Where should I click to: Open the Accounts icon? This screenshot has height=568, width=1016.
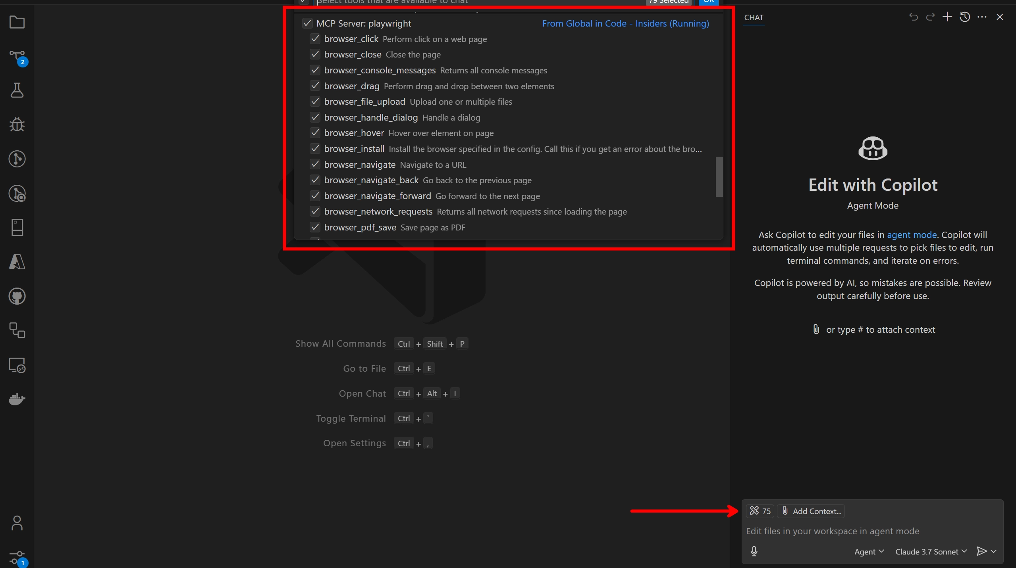pos(17,523)
